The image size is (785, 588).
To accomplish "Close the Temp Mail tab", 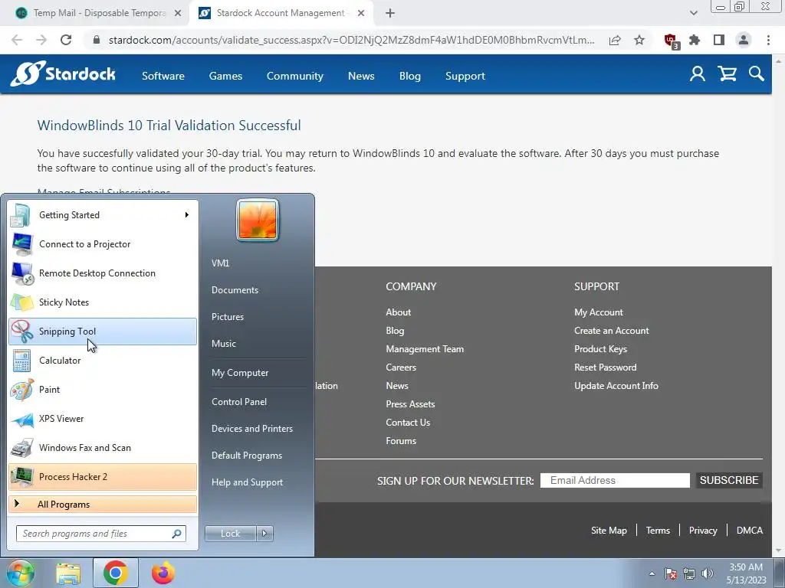I will point(177,13).
